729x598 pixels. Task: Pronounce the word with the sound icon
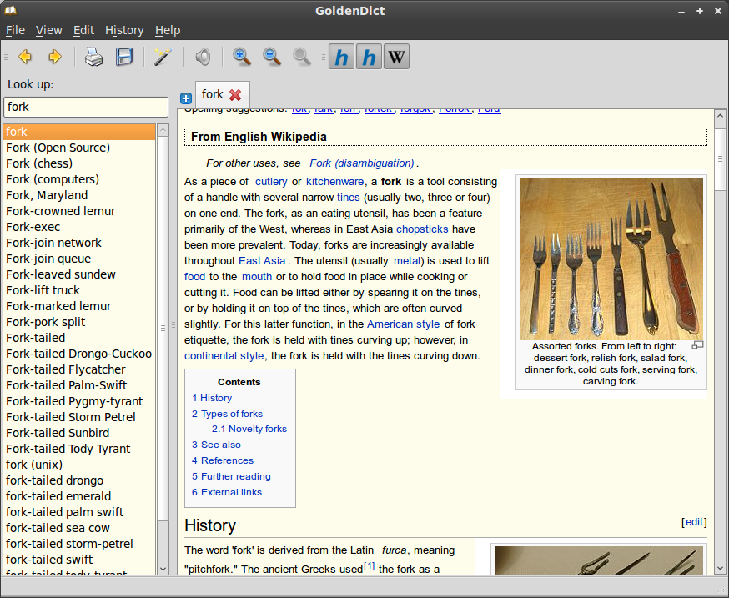tap(201, 57)
